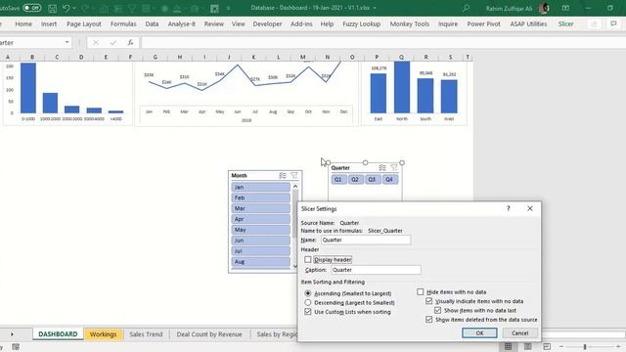Toggle Show items deleted from data source
626x352 pixels.
(428, 320)
